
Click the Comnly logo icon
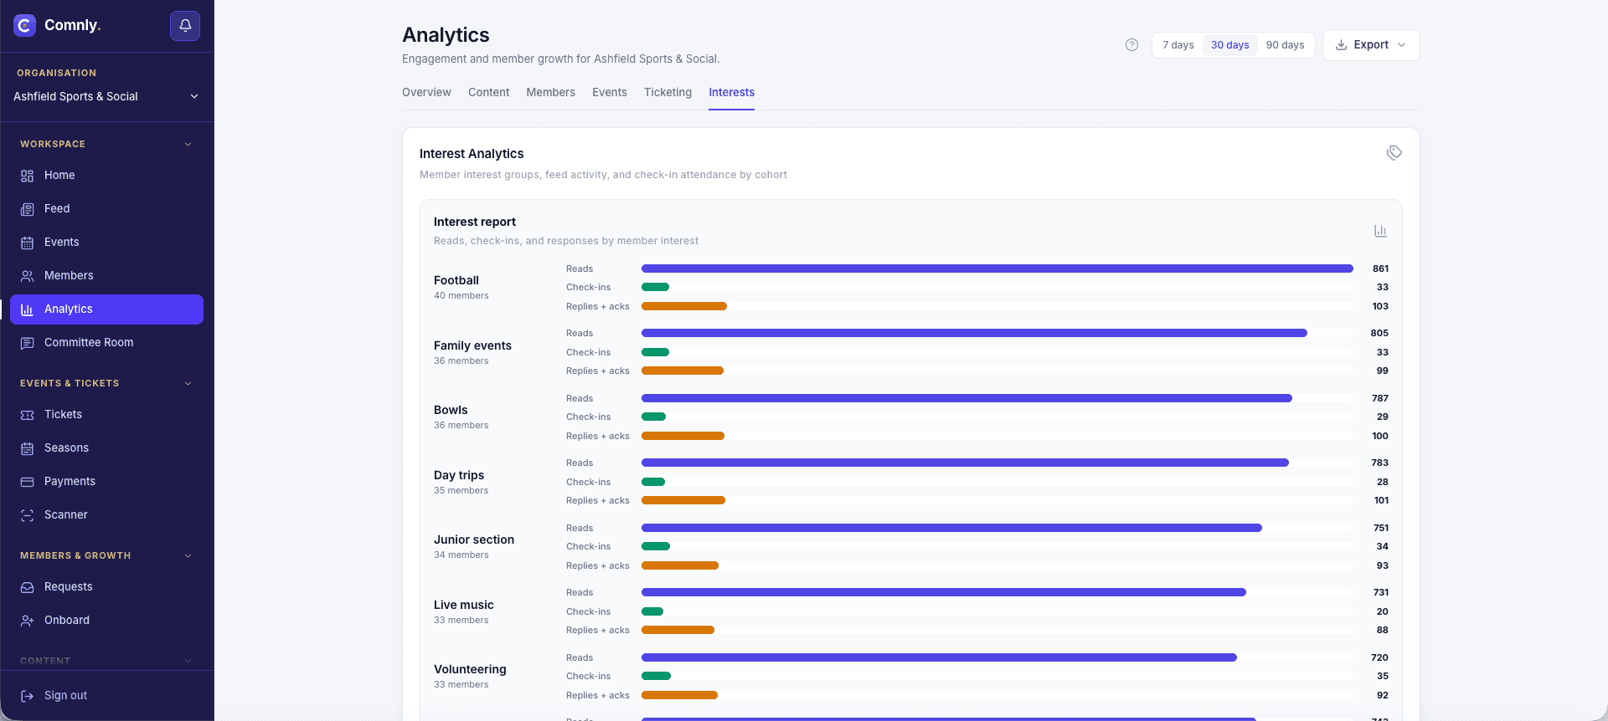25,25
